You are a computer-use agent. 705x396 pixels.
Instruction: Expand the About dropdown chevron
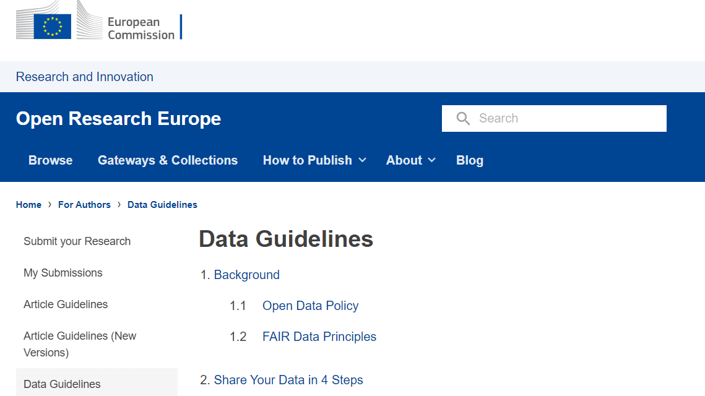(x=431, y=160)
